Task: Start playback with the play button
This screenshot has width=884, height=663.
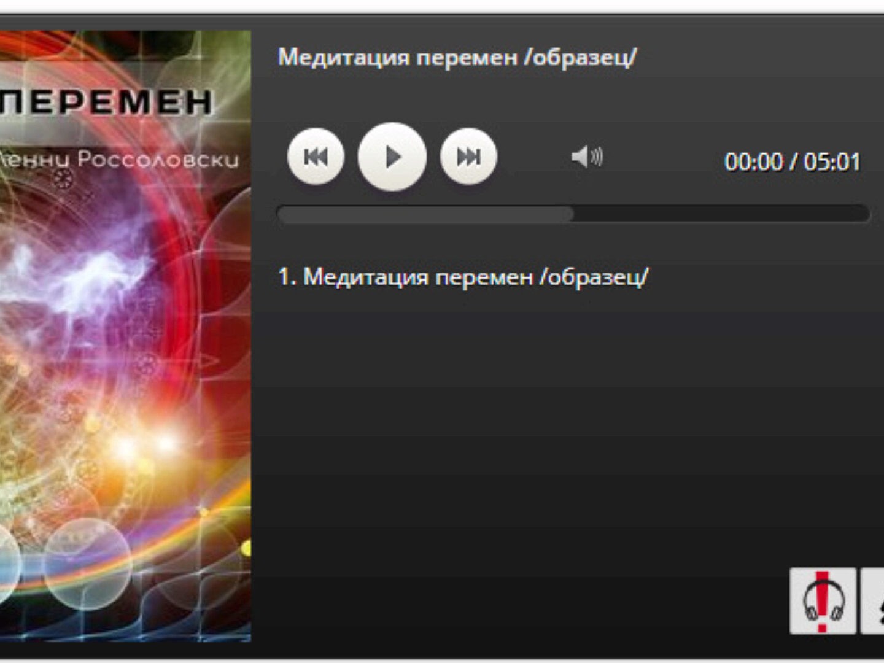Action: tap(392, 157)
